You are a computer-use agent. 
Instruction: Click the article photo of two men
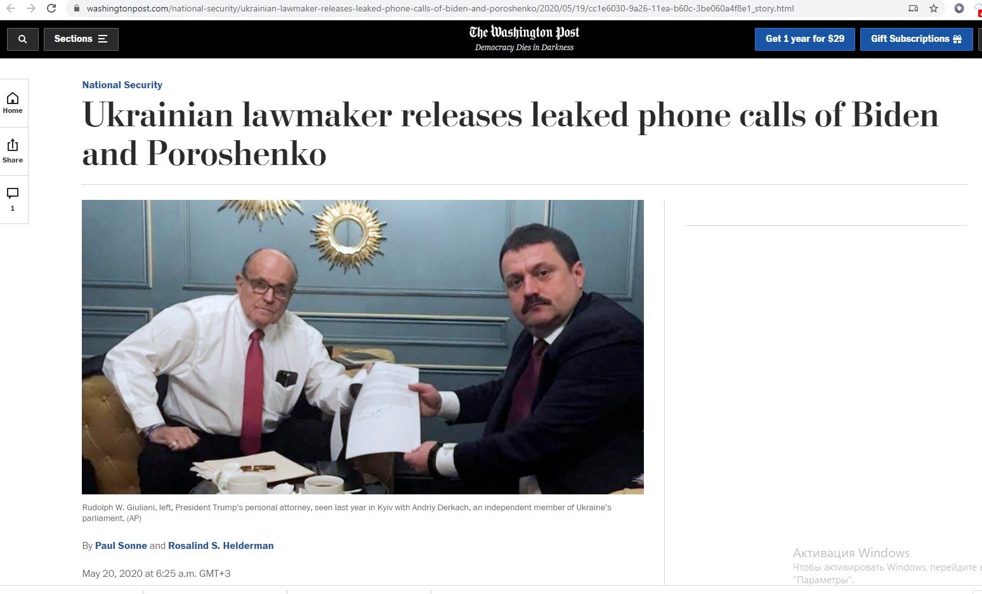point(363,347)
